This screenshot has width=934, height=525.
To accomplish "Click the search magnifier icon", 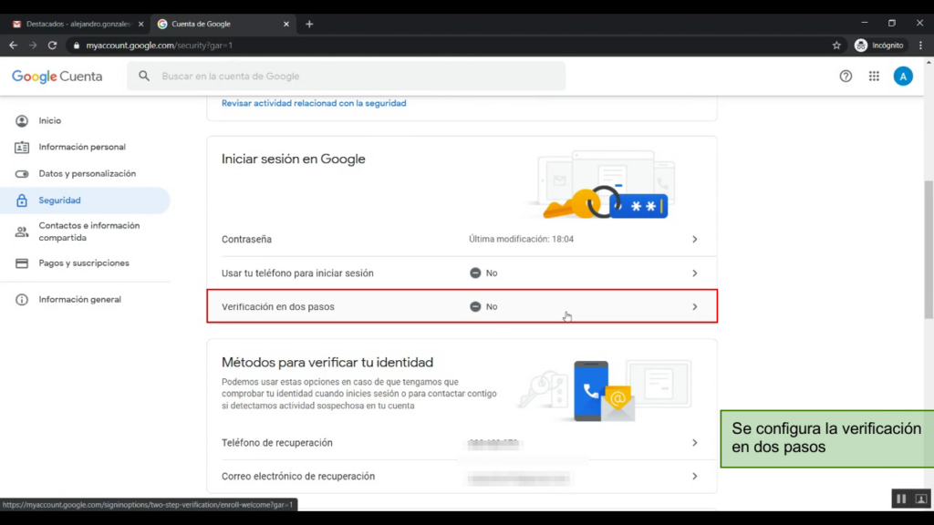I will [144, 77].
